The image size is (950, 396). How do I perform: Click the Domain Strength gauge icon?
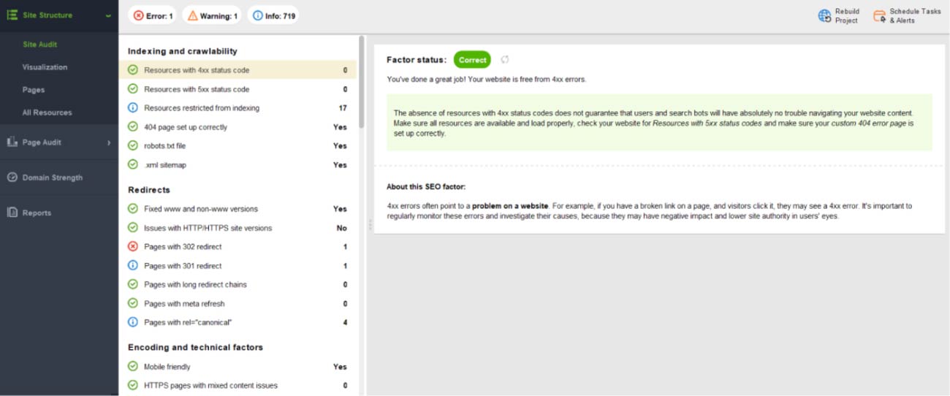(12, 178)
